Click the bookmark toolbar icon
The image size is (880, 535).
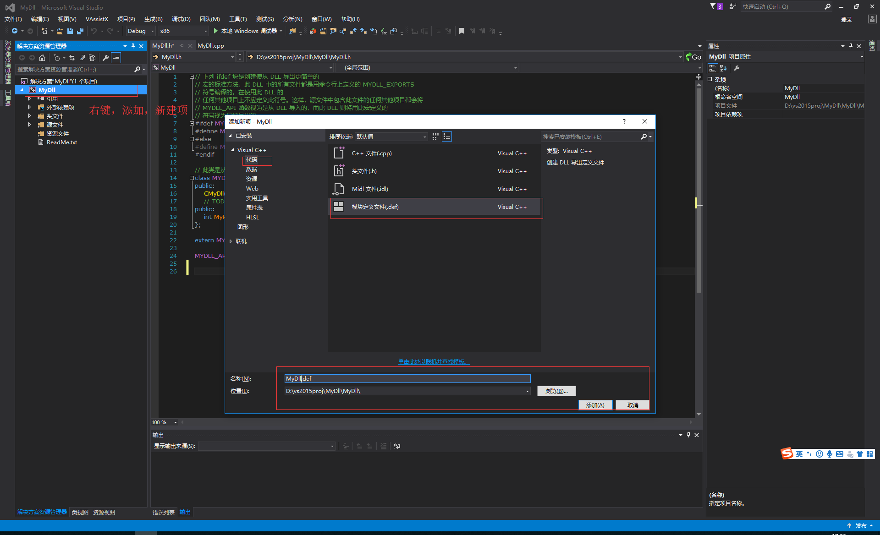pos(462,31)
